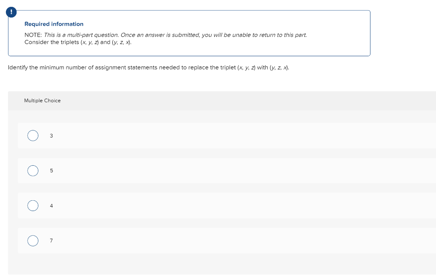Click the answer row labeled 4
Screen dimensions: 436x277
point(170,205)
